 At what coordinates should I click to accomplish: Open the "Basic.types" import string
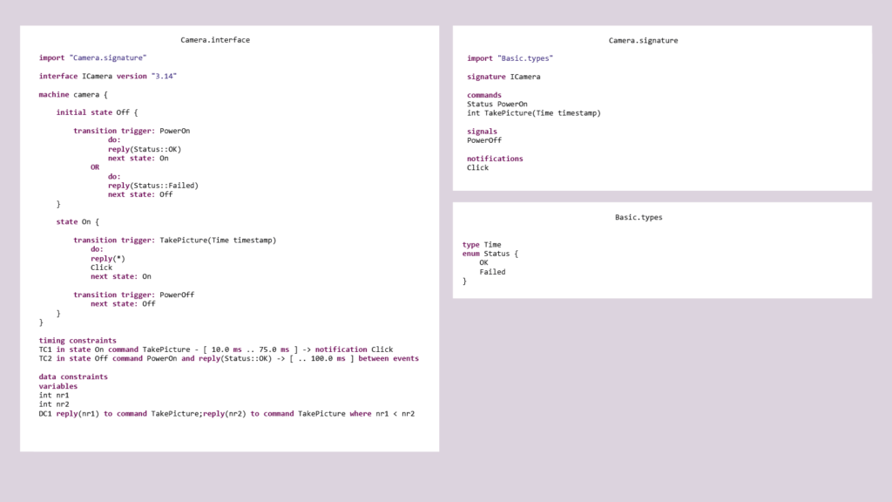point(525,58)
